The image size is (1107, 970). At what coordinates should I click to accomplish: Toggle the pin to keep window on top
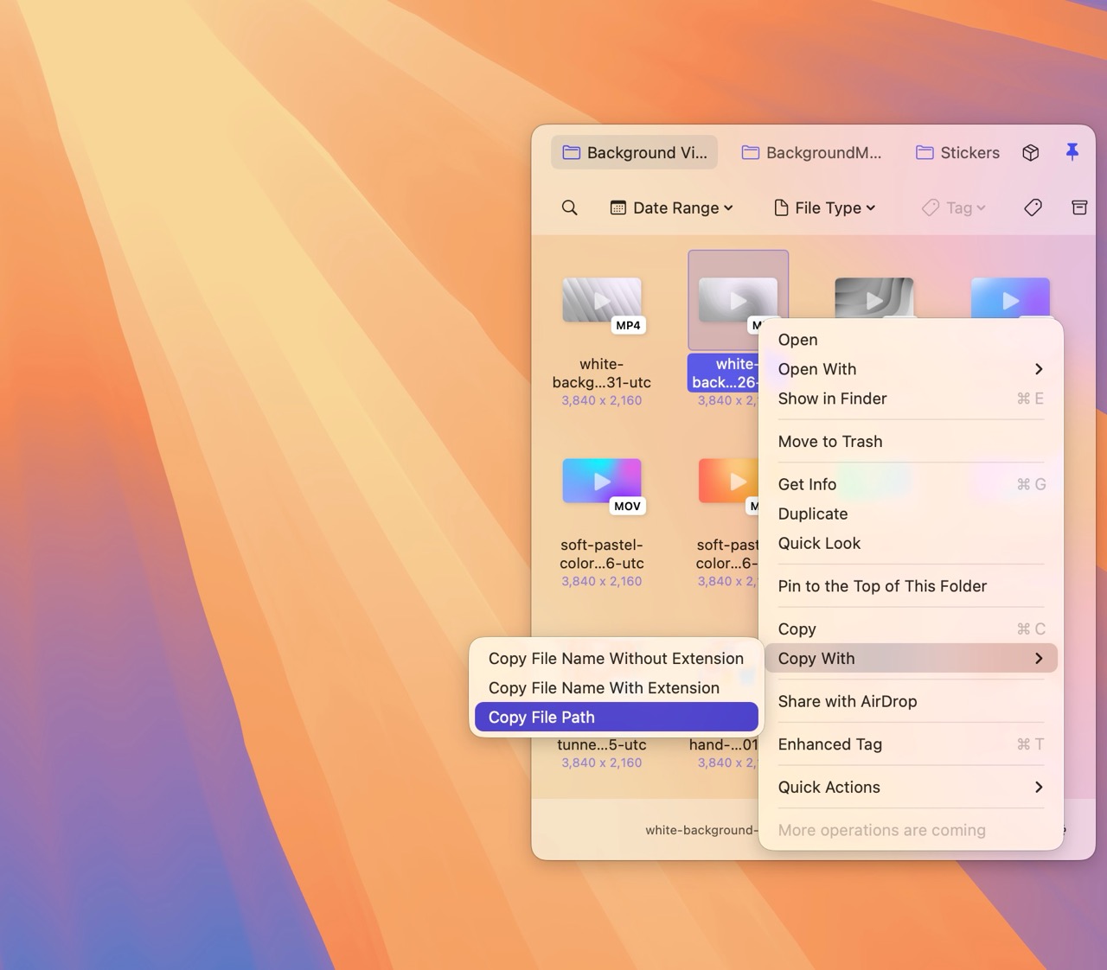click(1072, 152)
